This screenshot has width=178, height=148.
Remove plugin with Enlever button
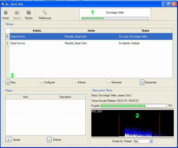click(x=49, y=140)
